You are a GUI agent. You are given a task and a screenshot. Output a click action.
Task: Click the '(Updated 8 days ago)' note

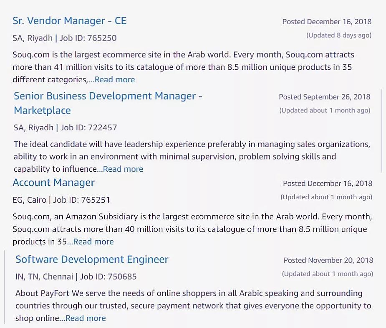(x=339, y=35)
